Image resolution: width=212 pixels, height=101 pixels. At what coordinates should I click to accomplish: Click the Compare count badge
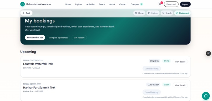(142, 4)
